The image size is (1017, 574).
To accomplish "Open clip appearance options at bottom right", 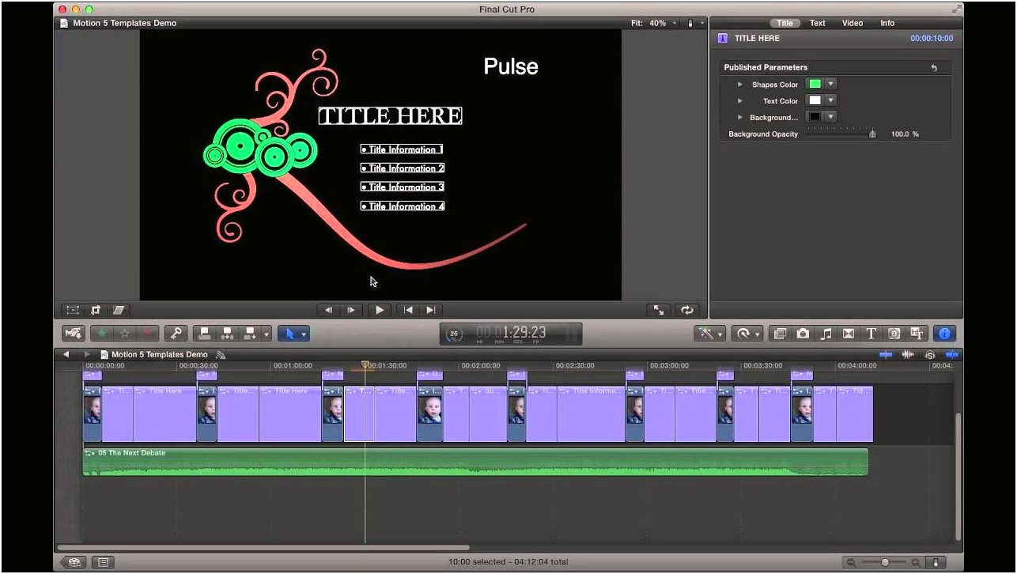I will click(x=935, y=562).
